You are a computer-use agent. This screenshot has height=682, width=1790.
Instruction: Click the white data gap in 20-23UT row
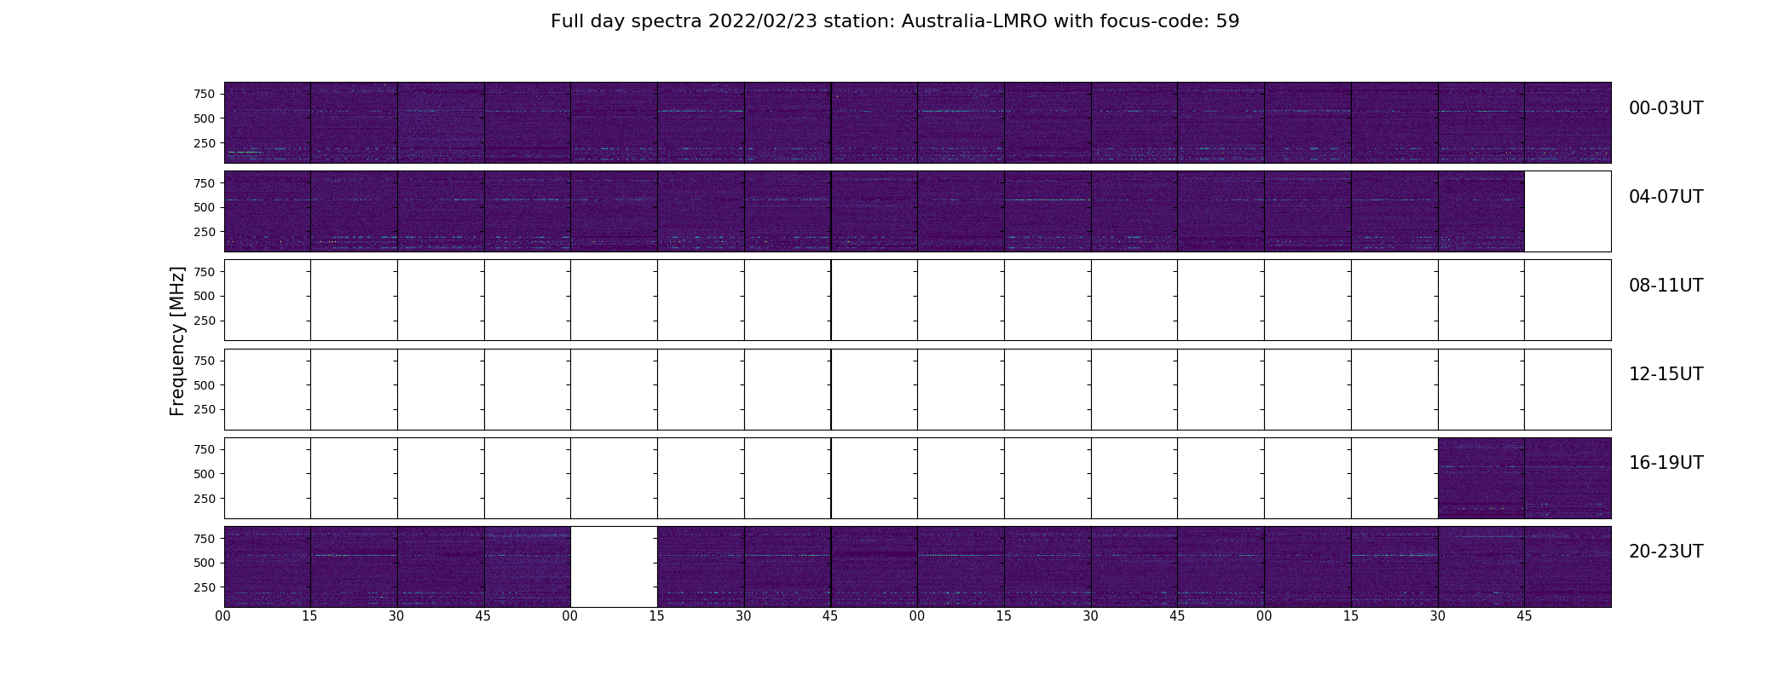tap(614, 567)
